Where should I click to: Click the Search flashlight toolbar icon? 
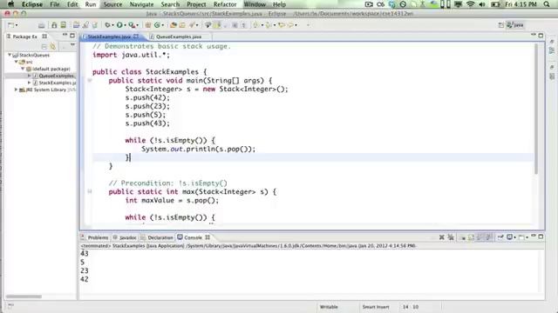(192, 25)
